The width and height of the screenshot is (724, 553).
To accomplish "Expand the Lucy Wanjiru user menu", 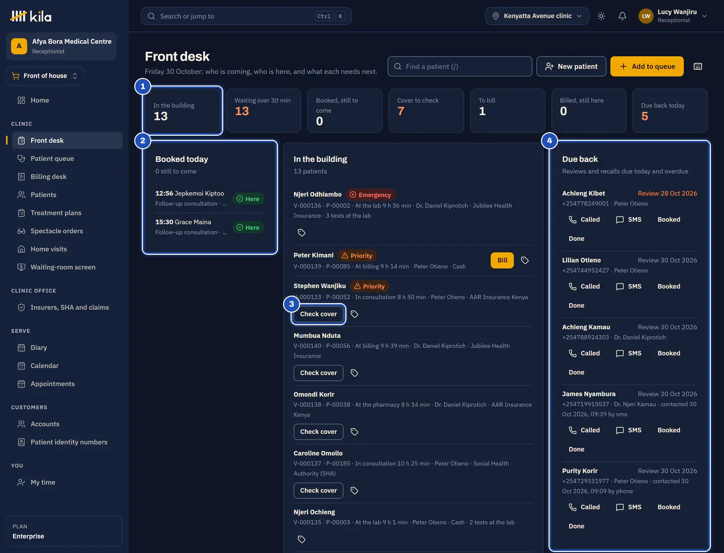I will click(673, 16).
